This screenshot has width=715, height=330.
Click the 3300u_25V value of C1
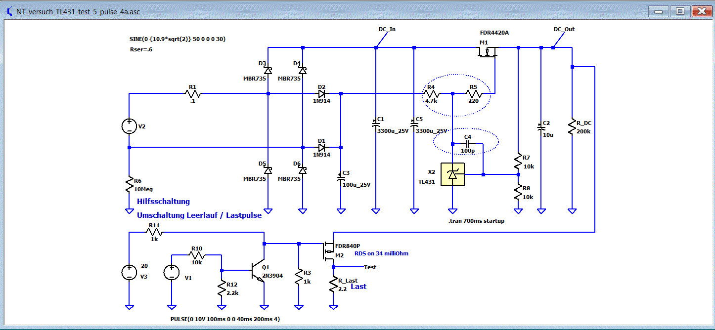[x=393, y=131]
